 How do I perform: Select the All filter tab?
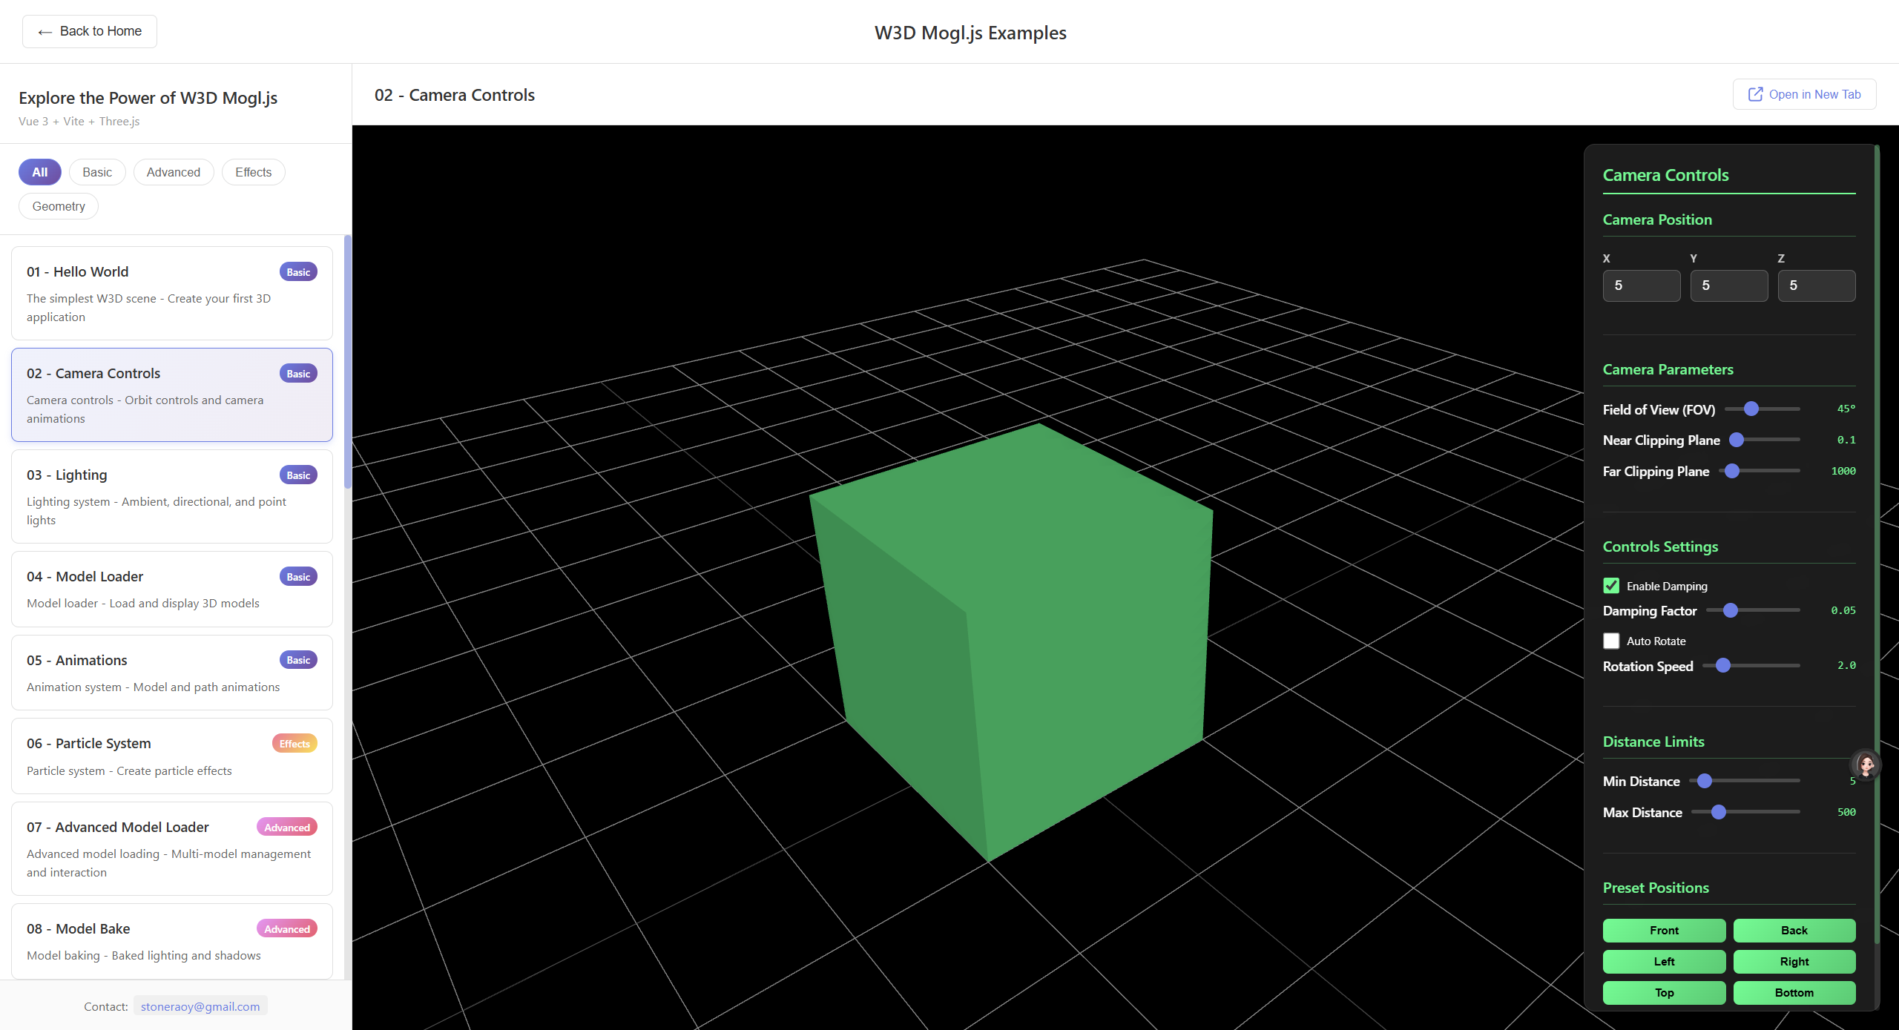[x=40, y=172]
